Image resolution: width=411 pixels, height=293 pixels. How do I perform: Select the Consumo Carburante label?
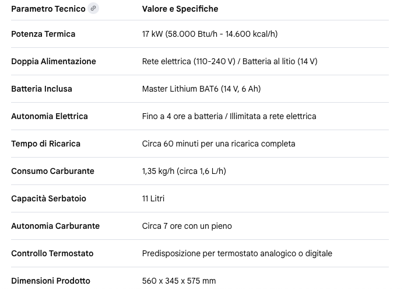click(52, 171)
